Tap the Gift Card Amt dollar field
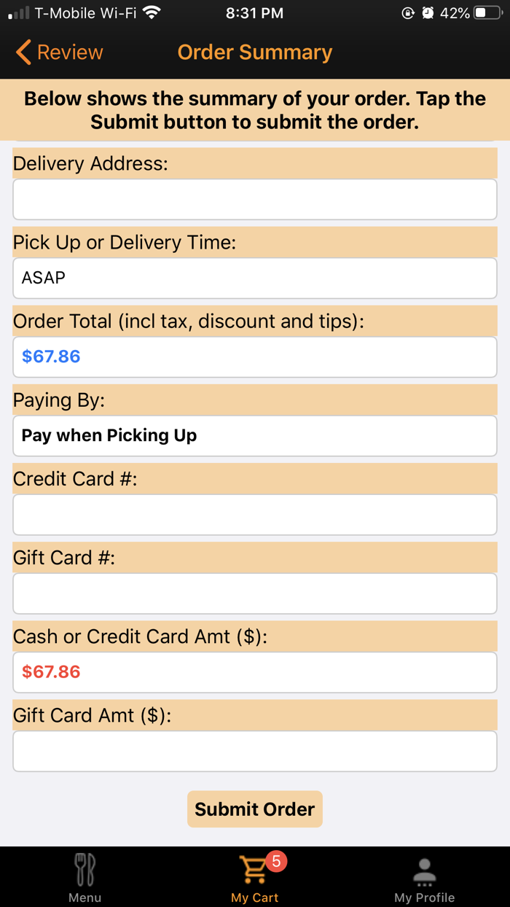510x907 pixels. (254, 751)
